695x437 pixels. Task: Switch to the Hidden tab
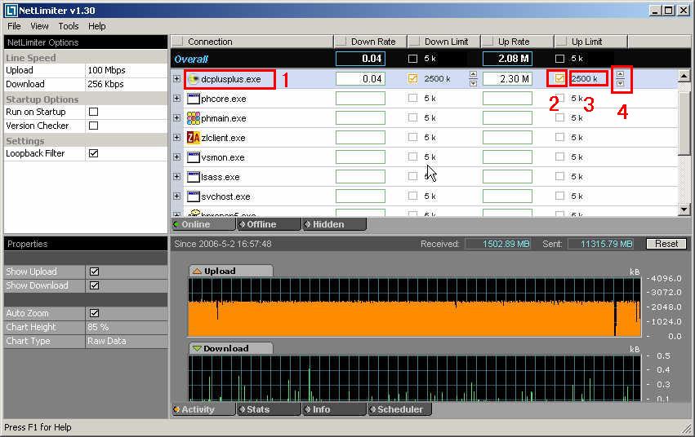tap(335, 224)
